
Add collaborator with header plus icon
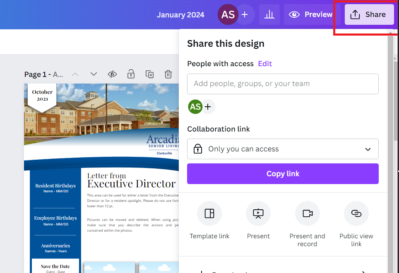[245, 14]
